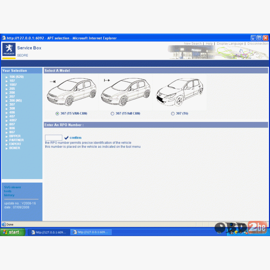This screenshot has width=270, height=270.
Task: Switch to first taskbar Internet Explorer window
Action: [49, 232]
